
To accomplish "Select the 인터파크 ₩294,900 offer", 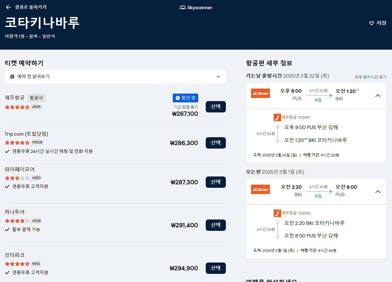I will coord(215,268).
